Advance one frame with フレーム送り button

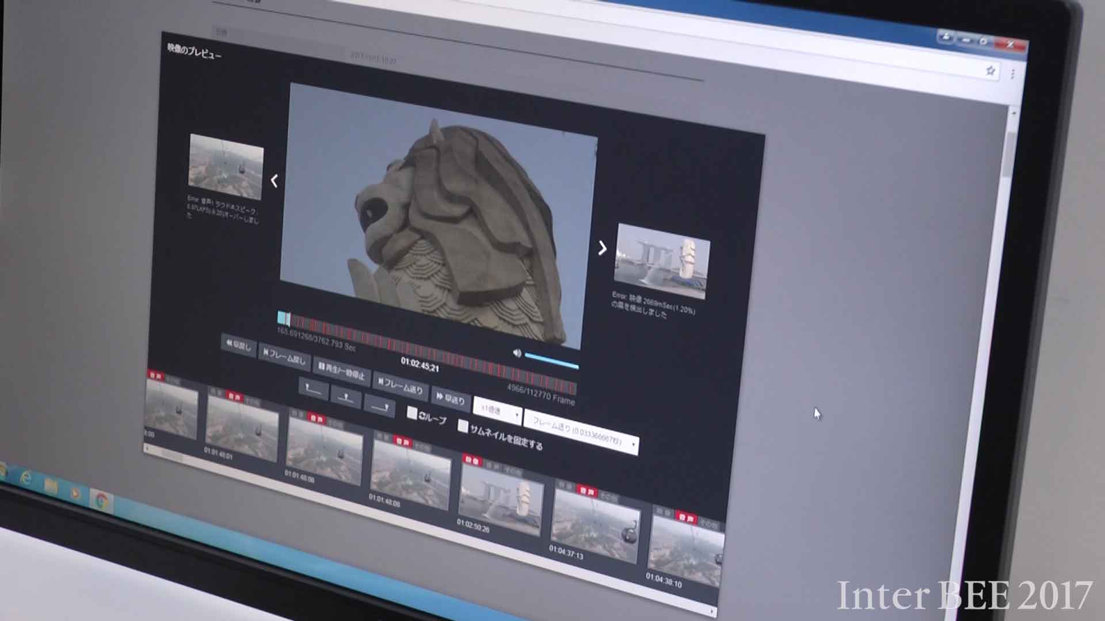[x=401, y=385]
